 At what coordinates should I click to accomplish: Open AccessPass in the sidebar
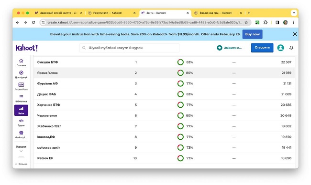pos(21,87)
